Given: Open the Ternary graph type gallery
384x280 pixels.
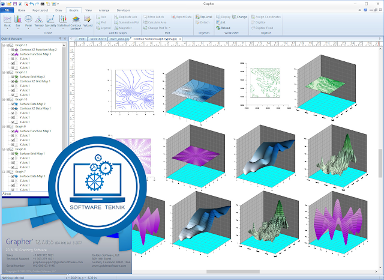Looking at the screenshot, I should pos(38,22).
